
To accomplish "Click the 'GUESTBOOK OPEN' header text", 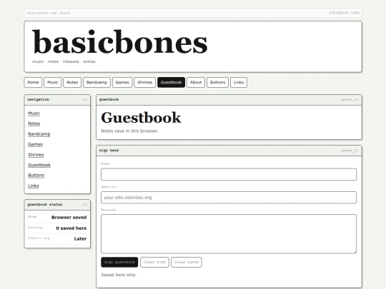I will point(344,13).
